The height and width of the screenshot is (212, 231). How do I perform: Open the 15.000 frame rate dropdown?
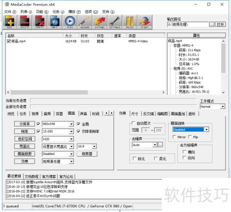point(71,131)
